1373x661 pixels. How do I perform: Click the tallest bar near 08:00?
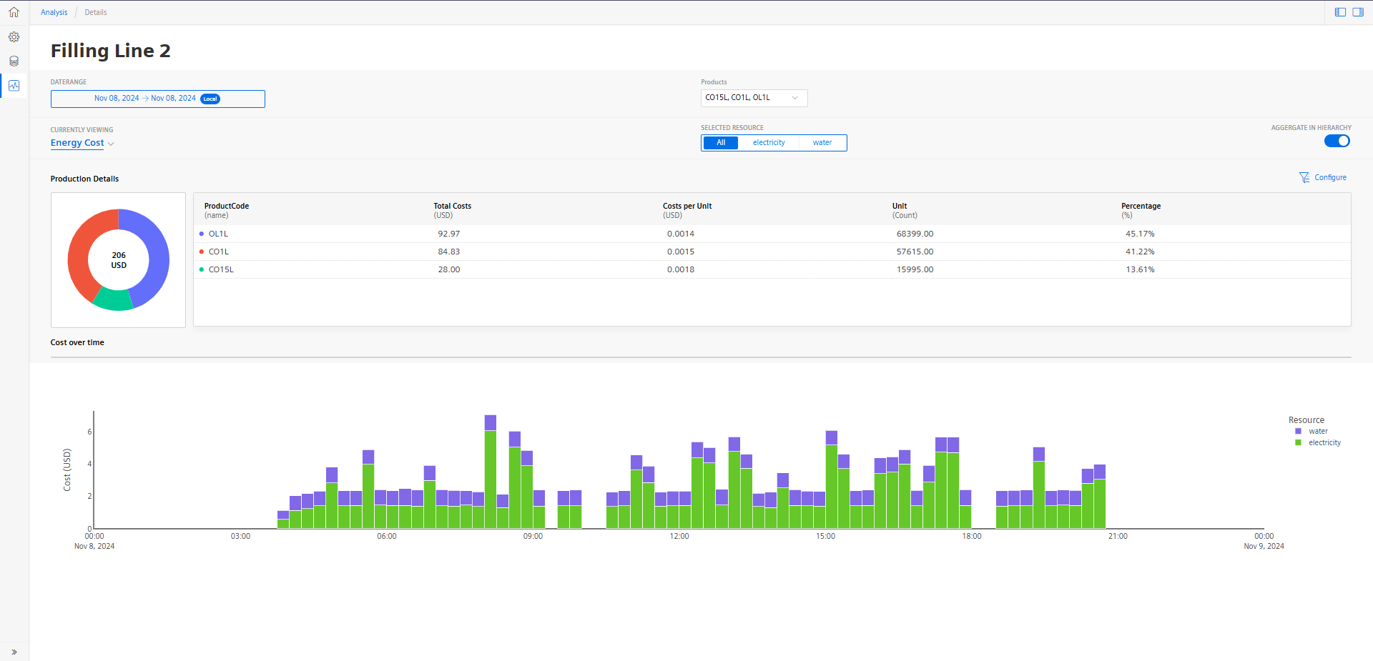(491, 472)
